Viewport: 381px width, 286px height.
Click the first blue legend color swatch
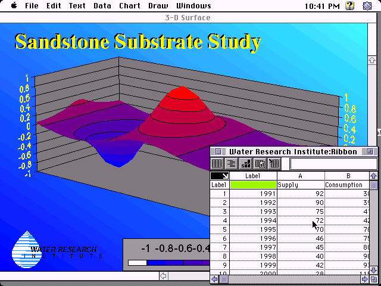156,263
